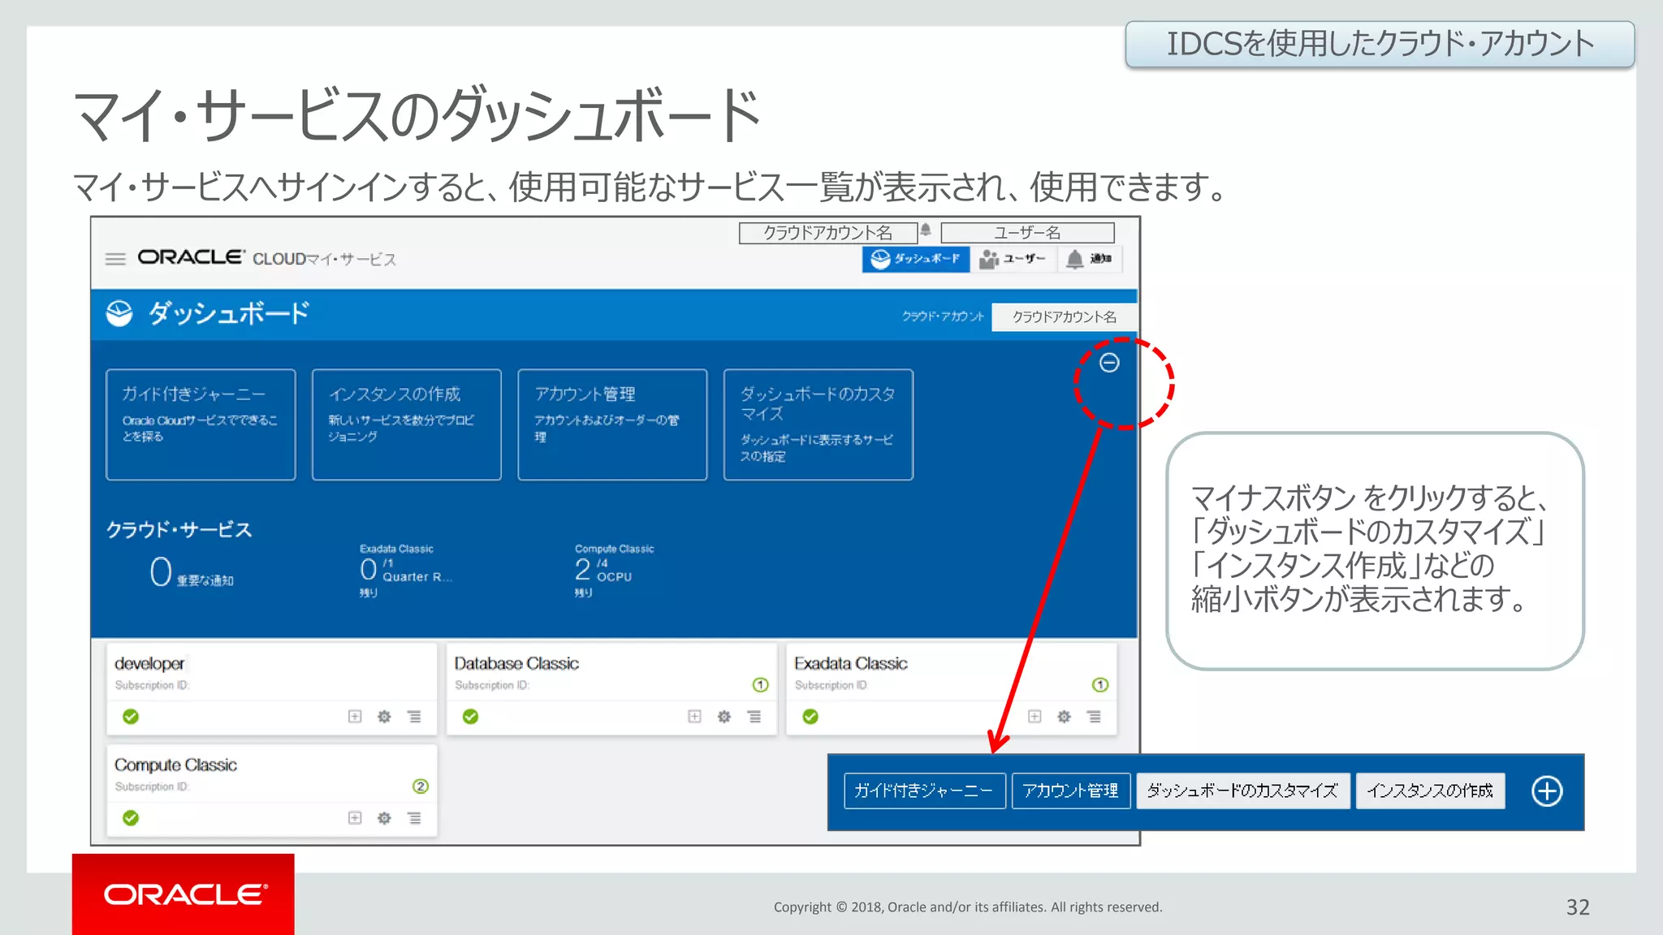The image size is (1663, 935).
Task: Click Exadata Classic Quarter R usage metric
Action: pyautogui.click(x=405, y=571)
